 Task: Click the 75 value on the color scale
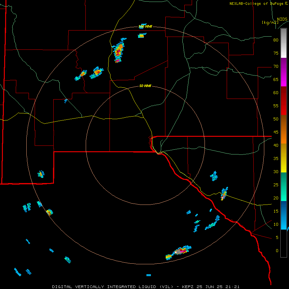pyautogui.click(x=276, y=53)
